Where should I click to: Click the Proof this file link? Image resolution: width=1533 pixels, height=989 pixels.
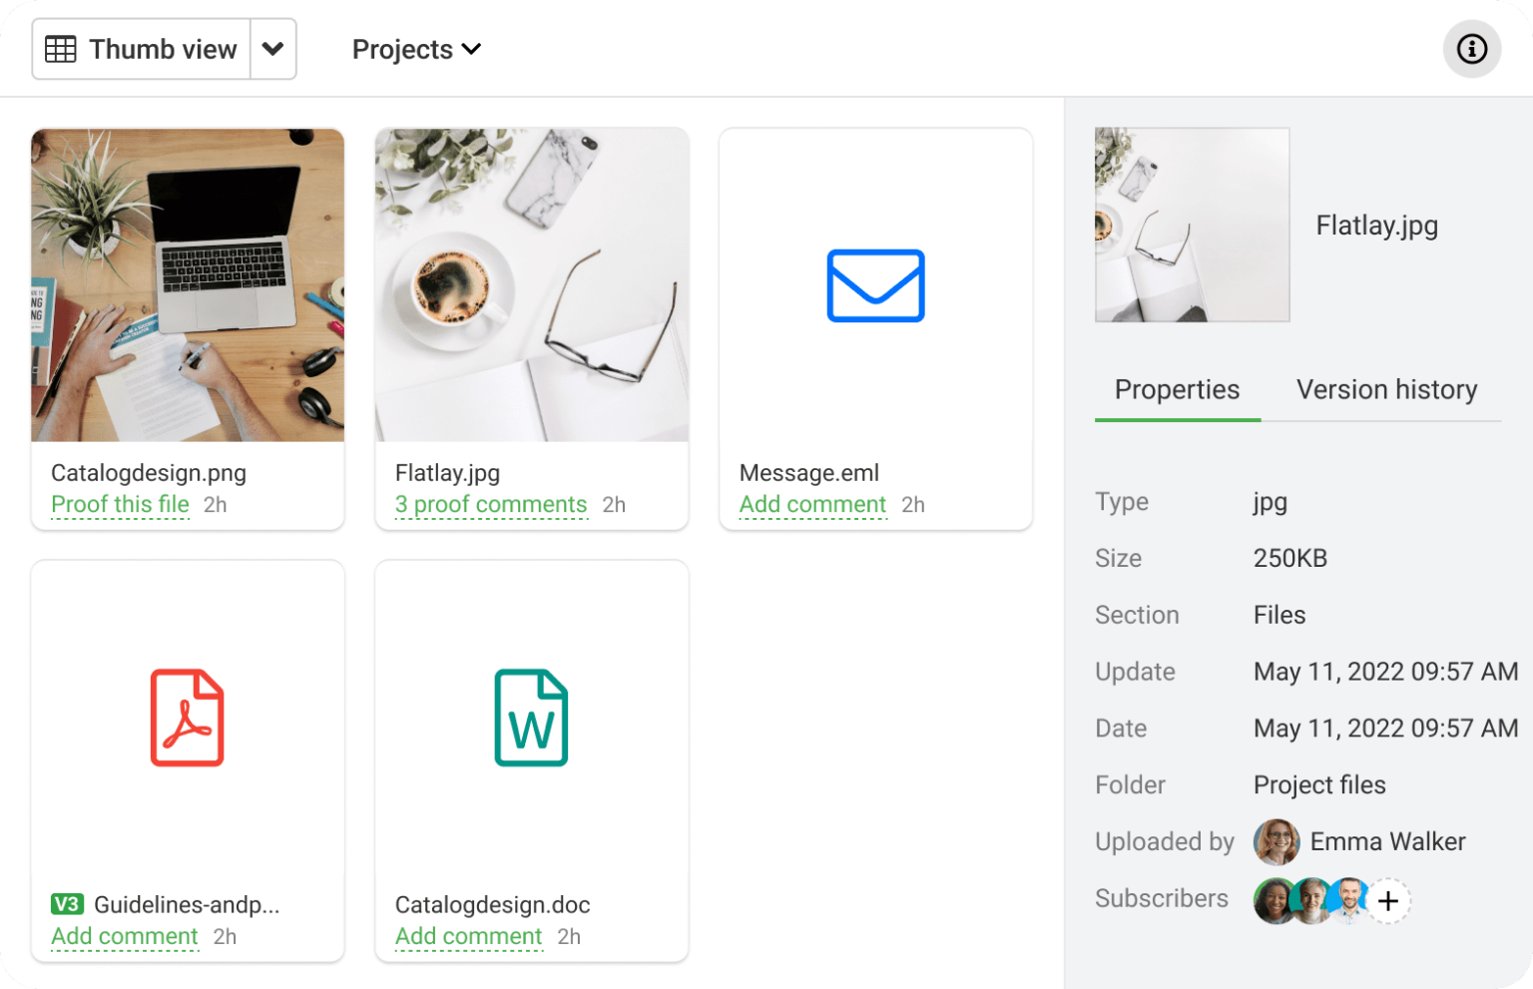click(x=120, y=504)
